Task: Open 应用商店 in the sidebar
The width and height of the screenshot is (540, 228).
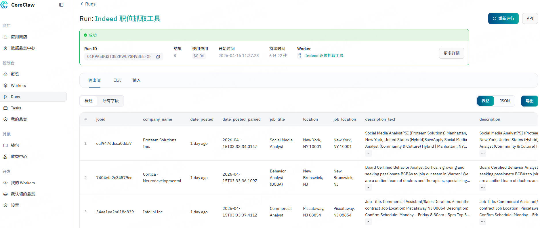Action: [19, 37]
